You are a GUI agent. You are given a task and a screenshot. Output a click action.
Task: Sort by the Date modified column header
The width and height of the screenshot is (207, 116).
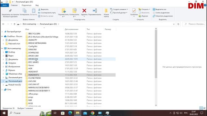pos(75,29)
